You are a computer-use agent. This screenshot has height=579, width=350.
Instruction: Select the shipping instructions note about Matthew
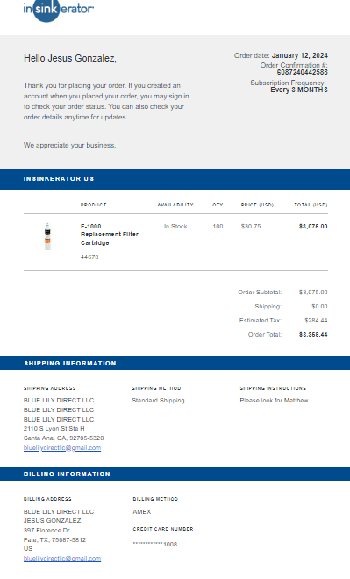click(274, 401)
